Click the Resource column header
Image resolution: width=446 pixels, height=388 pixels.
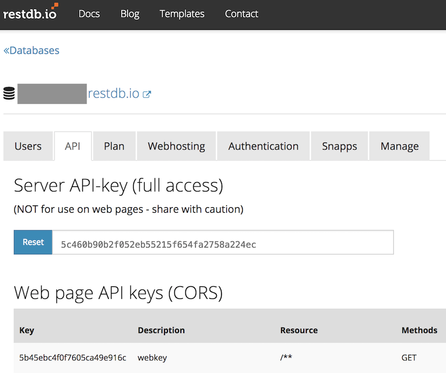299,330
